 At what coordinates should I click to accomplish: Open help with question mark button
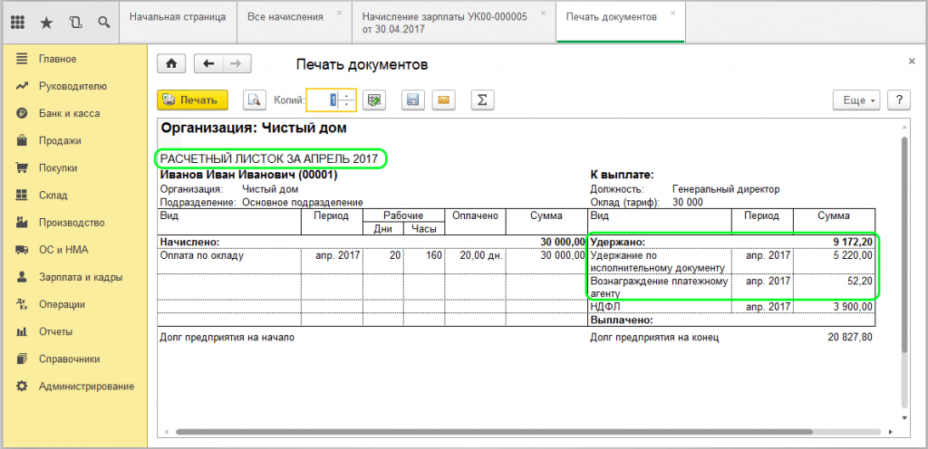[899, 100]
